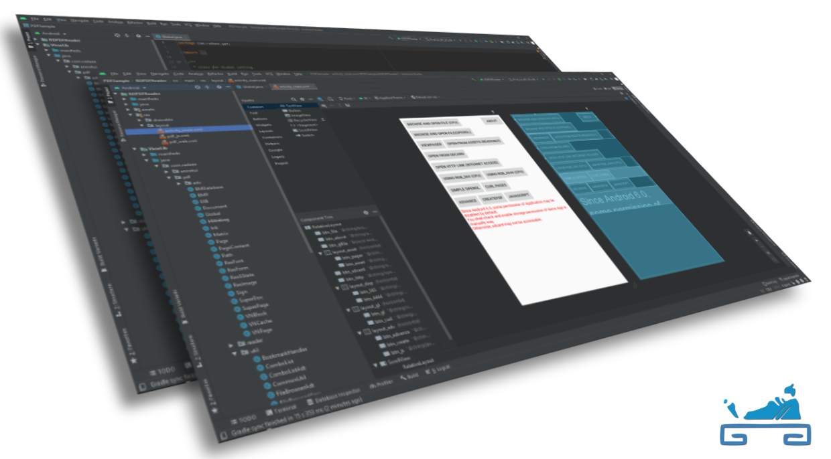Click the ABOUT button in the design preview

point(492,121)
